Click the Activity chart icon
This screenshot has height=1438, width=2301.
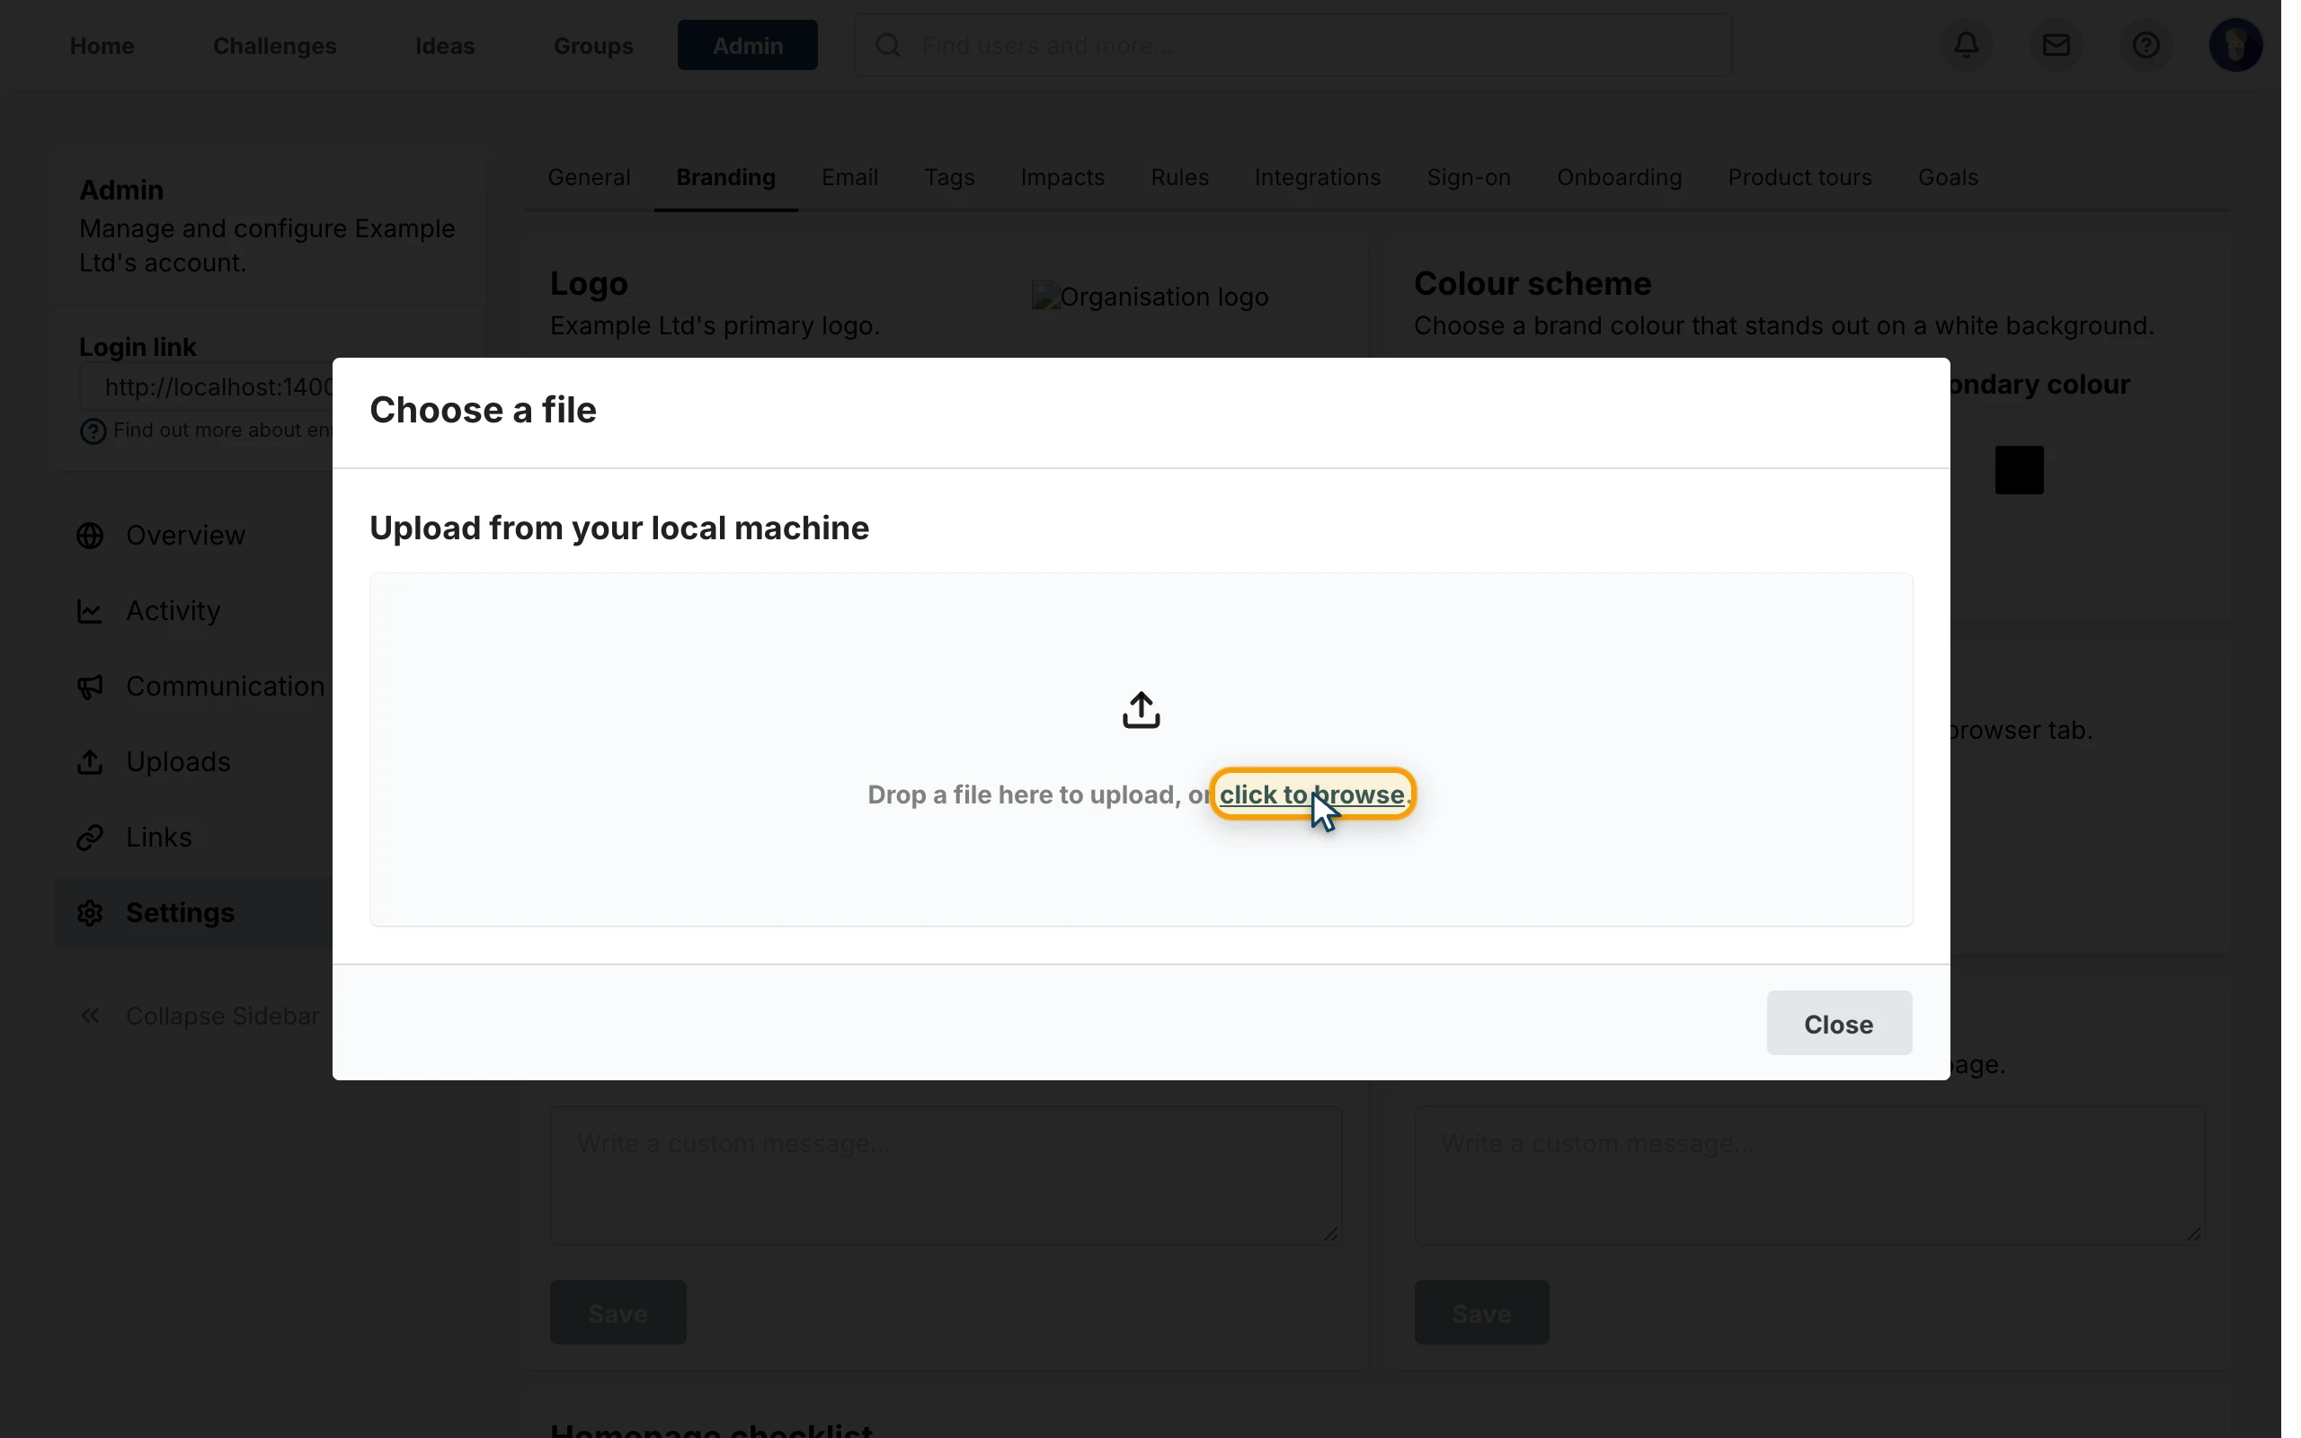pyautogui.click(x=90, y=610)
